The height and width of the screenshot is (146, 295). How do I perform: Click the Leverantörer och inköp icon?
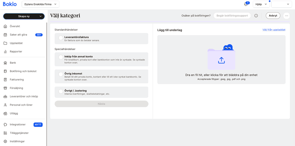5,97
